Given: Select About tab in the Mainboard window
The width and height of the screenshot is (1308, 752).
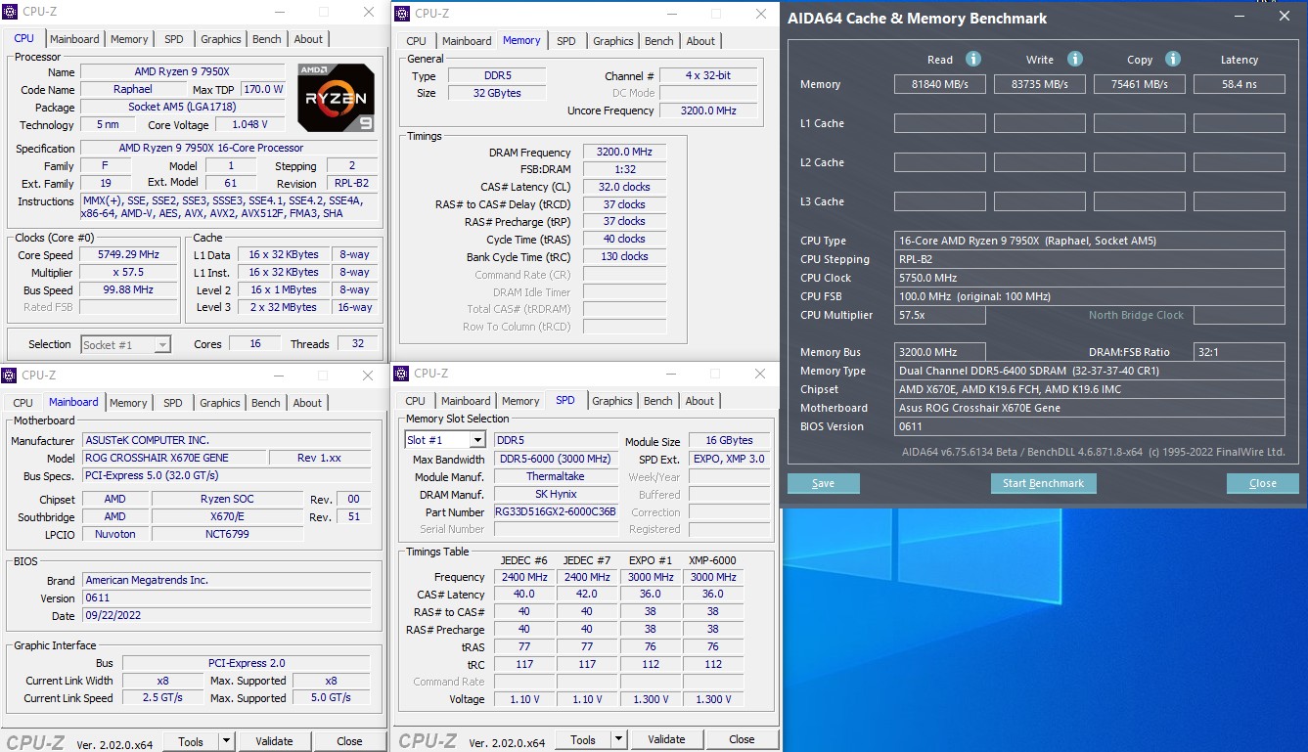Looking at the screenshot, I should point(307,403).
